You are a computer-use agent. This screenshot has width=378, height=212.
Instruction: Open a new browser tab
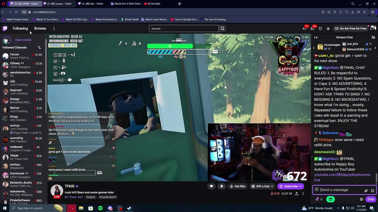tap(179, 4)
